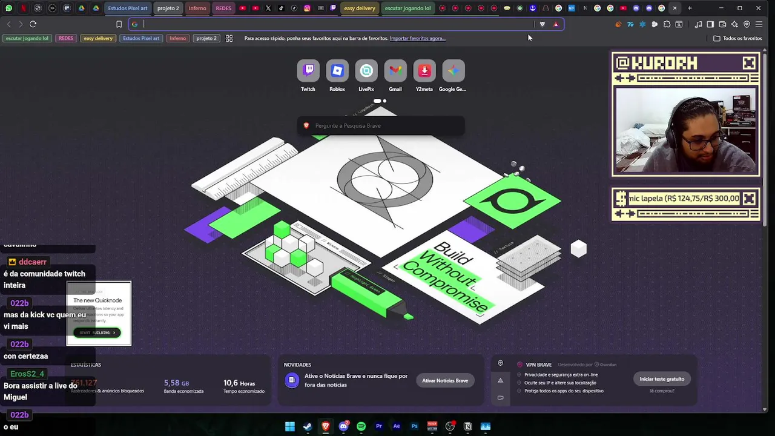The image size is (775, 436).
Task: Open Brave Shields lion icon in address bar
Action: click(x=542, y=24)
